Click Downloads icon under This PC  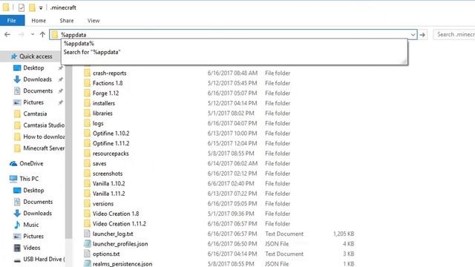click(17, 213)
